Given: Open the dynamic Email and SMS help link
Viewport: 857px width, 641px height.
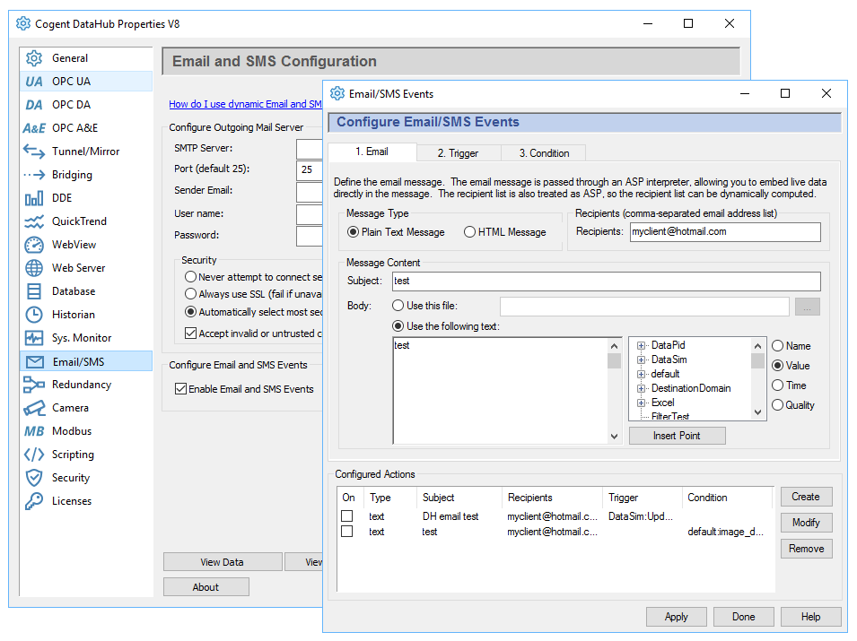Looking at the screenshot, I should click(245, 103).
